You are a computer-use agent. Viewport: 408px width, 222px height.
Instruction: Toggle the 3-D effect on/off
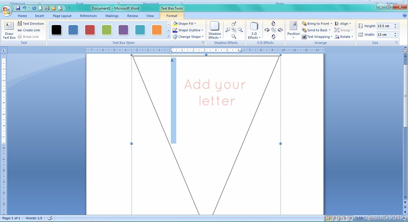(x=273, y=30)
